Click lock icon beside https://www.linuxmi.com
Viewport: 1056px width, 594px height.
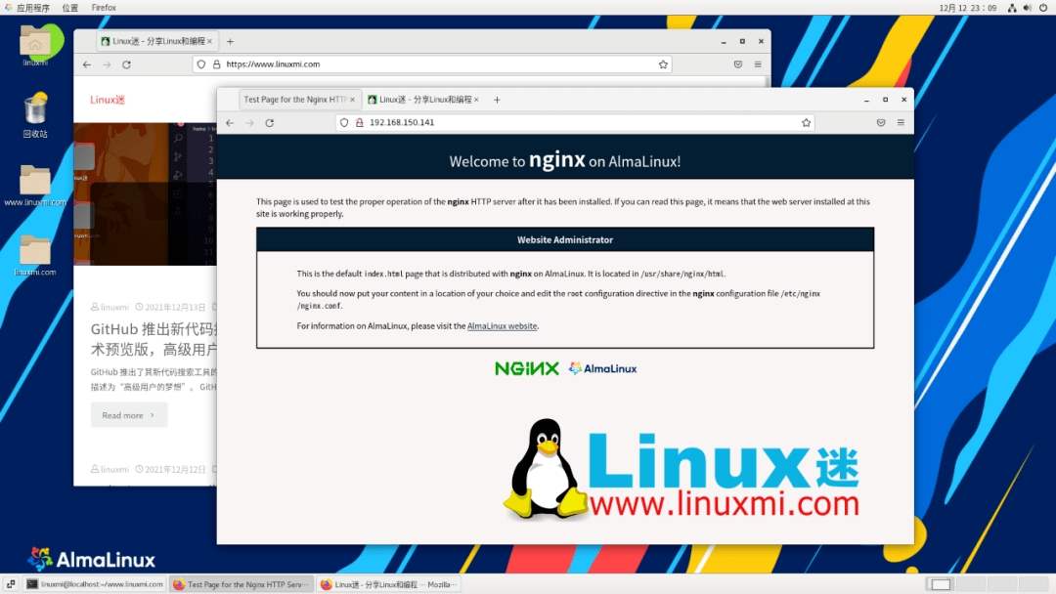[x=217, y=64]
